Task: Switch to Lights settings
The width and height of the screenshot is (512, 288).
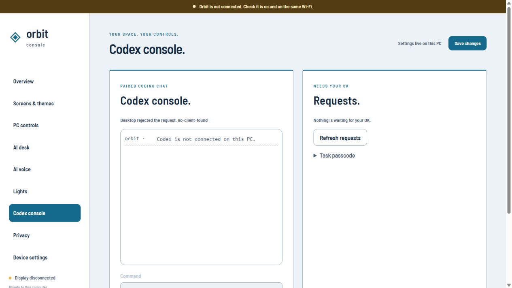Action: point(45,191)
